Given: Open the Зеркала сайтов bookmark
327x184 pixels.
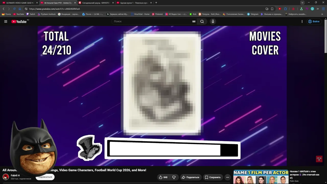Looking at the screenshot, I should (117, 14).
